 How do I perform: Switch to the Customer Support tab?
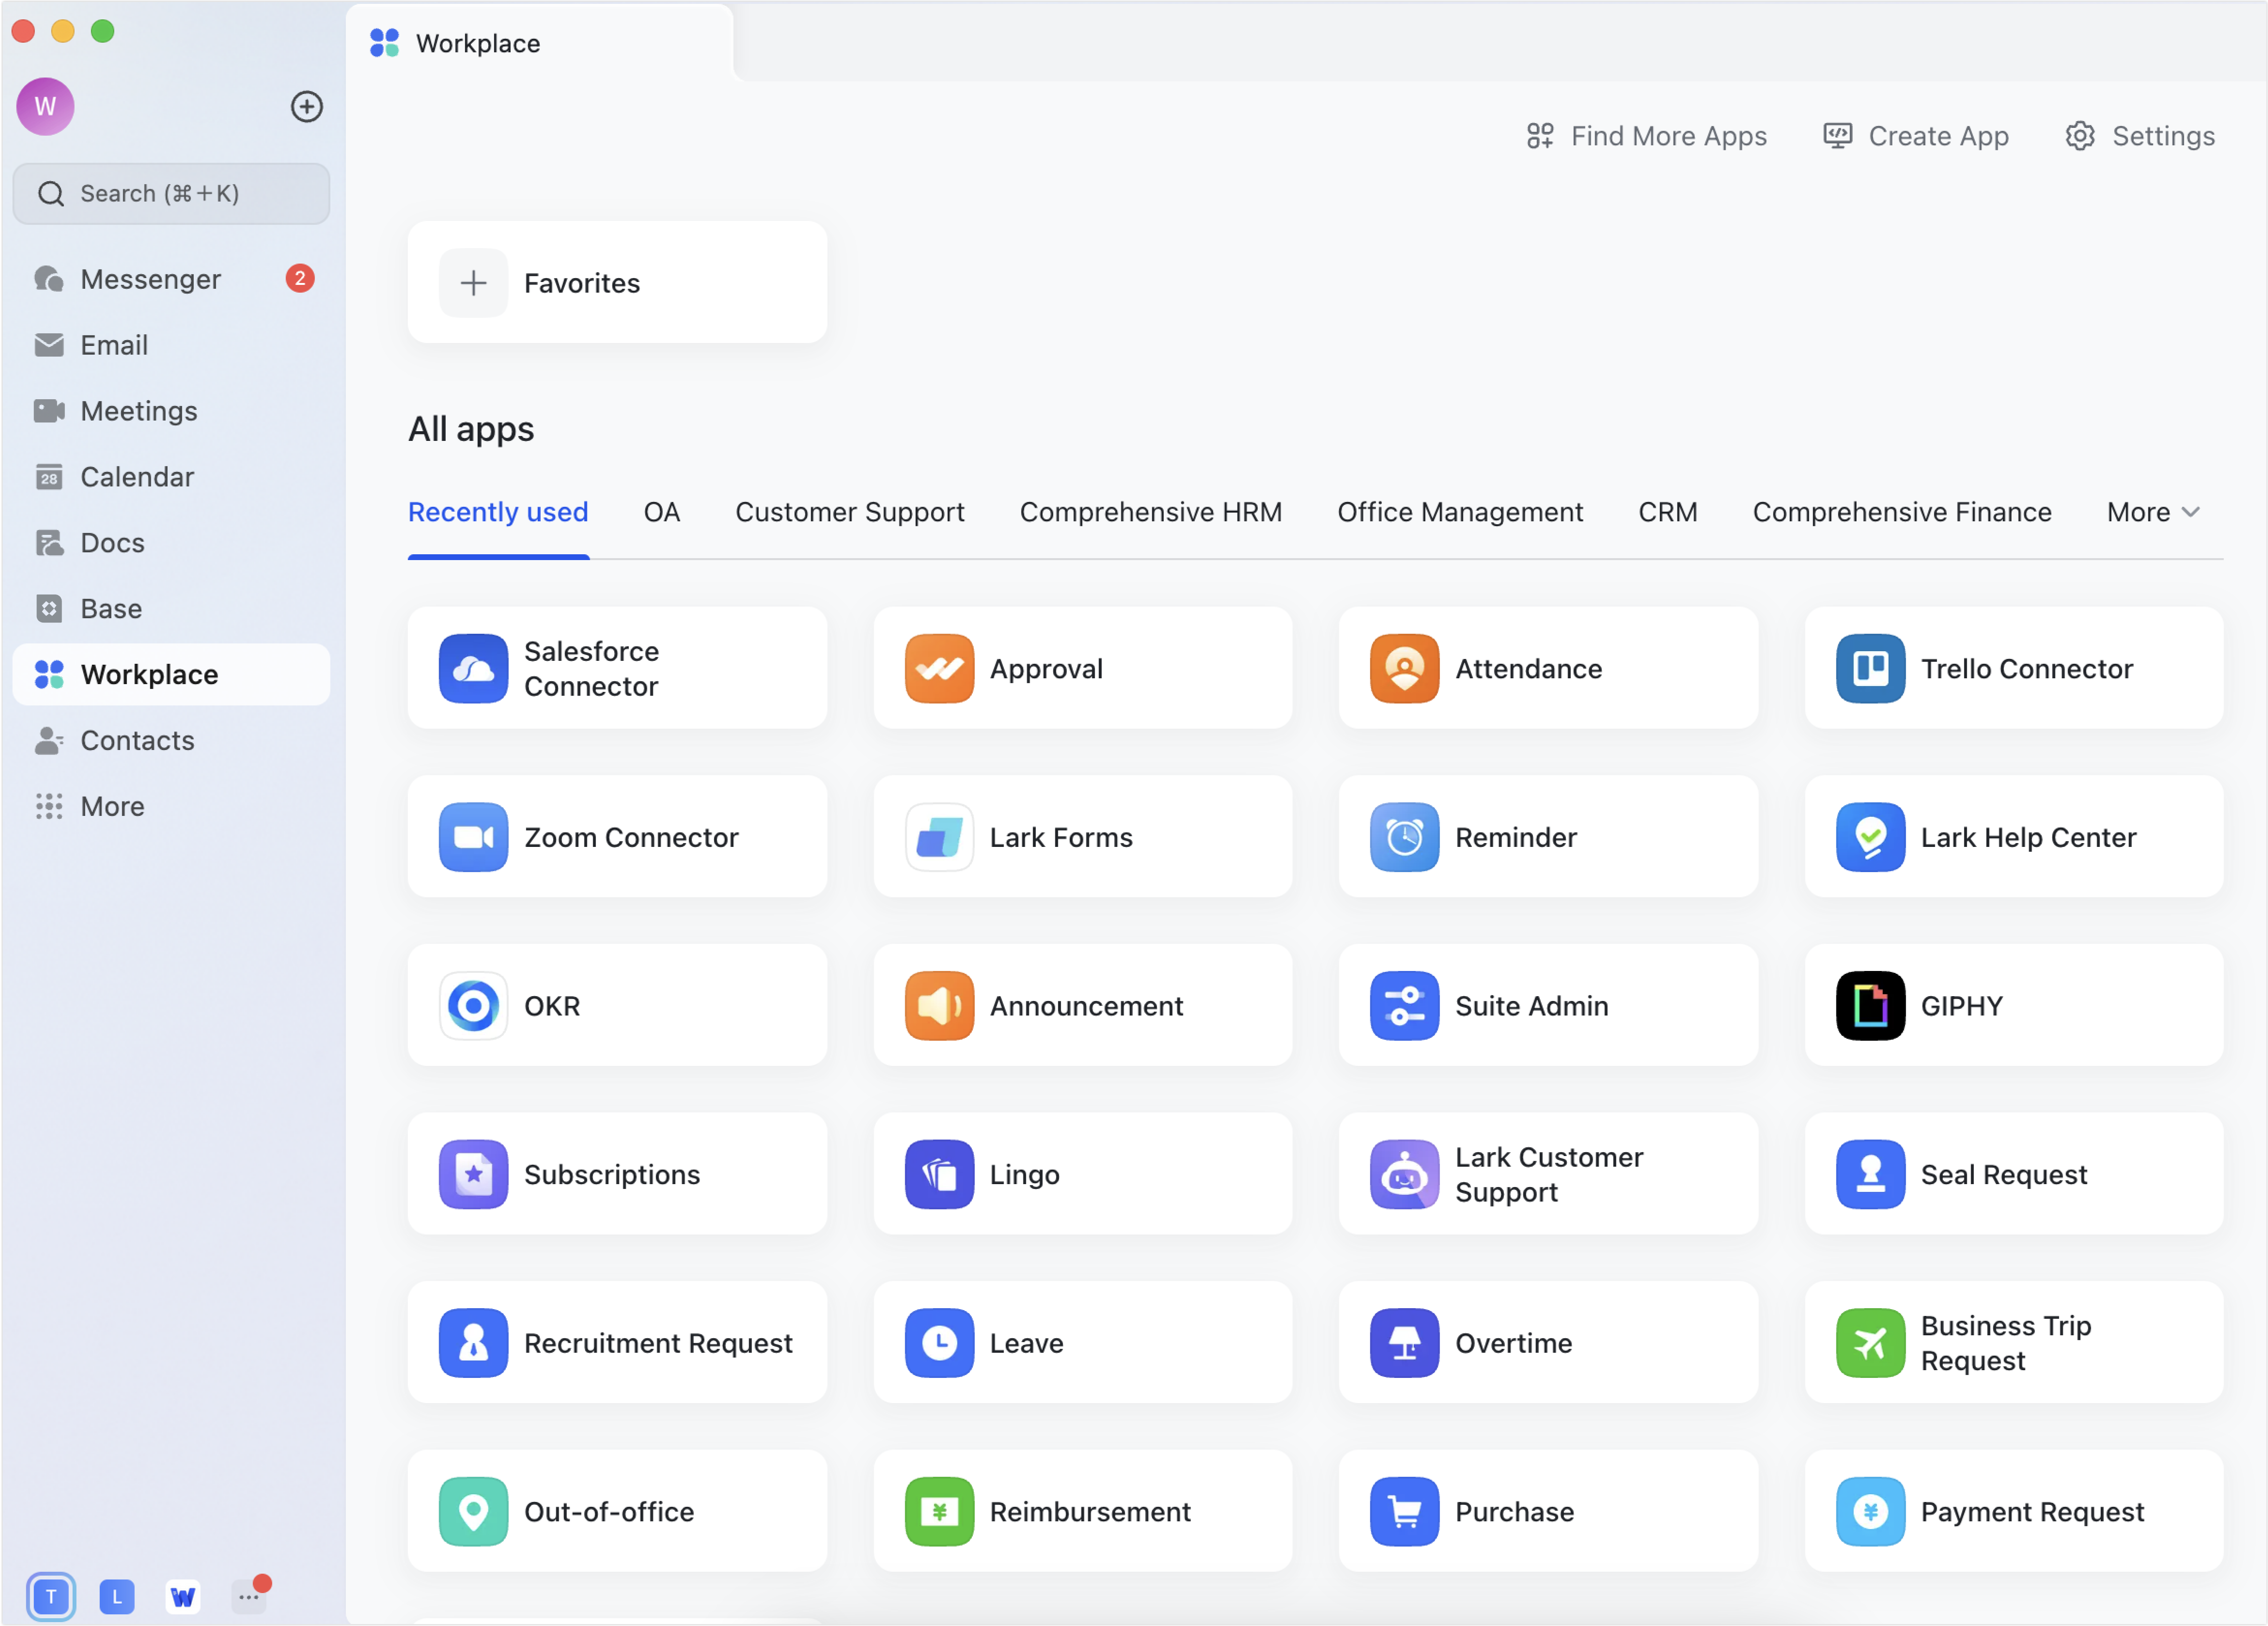point(850,512)
